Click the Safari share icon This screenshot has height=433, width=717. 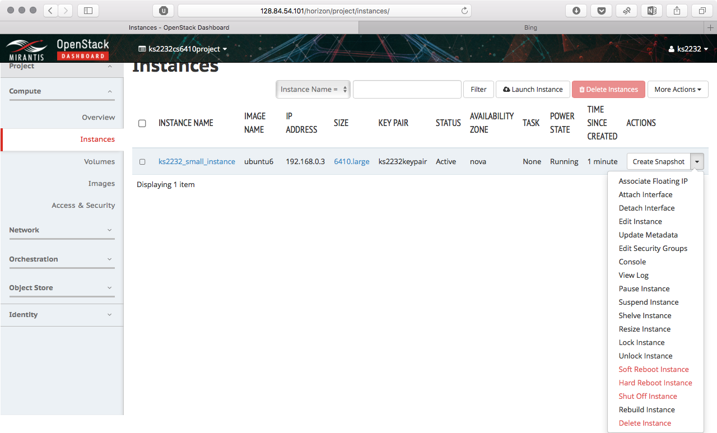click(x=677, y=11)
